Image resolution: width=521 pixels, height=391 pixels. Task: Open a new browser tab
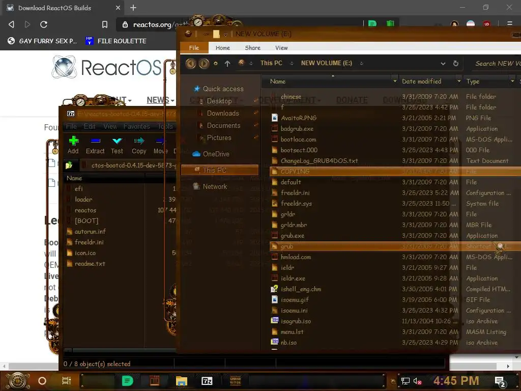(133, 8)
